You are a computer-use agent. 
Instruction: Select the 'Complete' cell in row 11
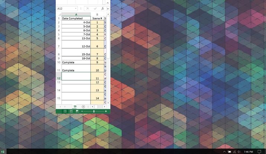pos(76,68)
